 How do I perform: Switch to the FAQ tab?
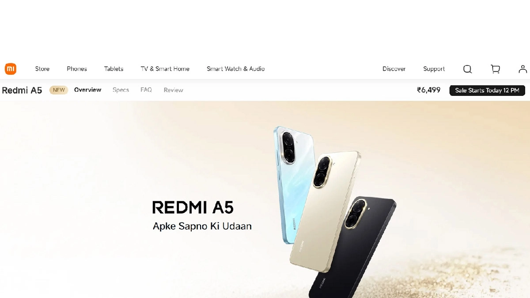coord(146,90)
